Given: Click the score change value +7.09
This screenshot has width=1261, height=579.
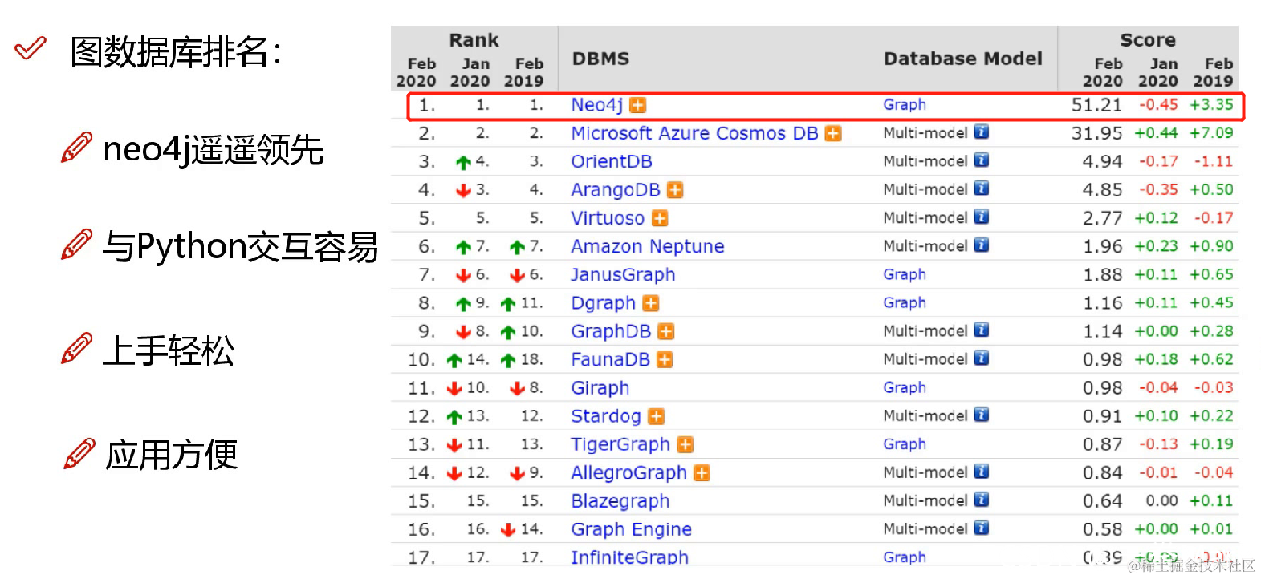Looking at the screenshot, I should click(x=1211, y=133).
